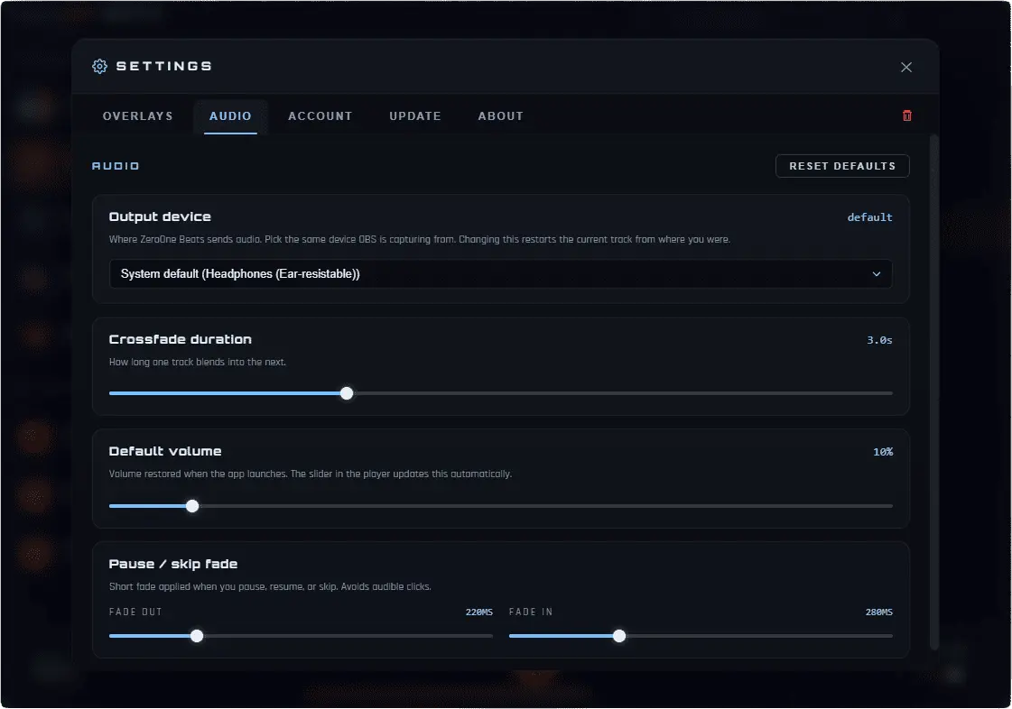
Task: Click the output device dropdown chevron
Action: pyautogui.click(x=877, y=273)
